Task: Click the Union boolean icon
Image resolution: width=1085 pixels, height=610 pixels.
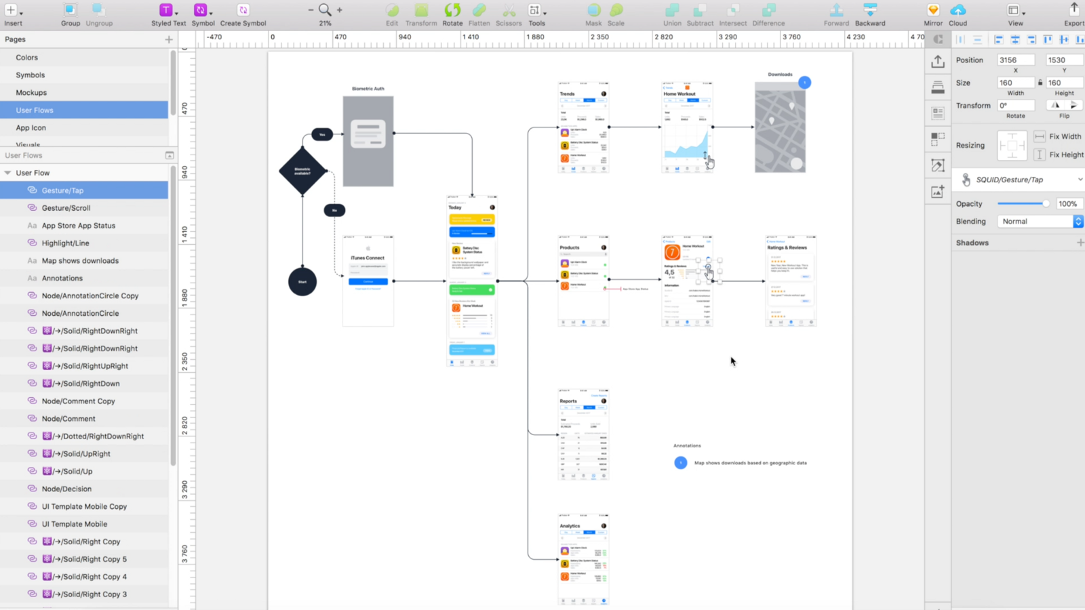Action: [671, 12]
